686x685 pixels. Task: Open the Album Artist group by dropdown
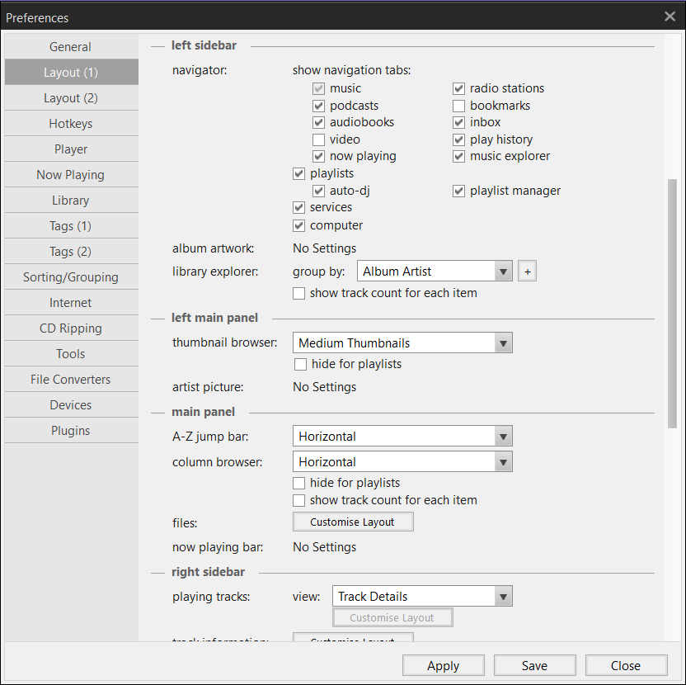coord(503,271)
